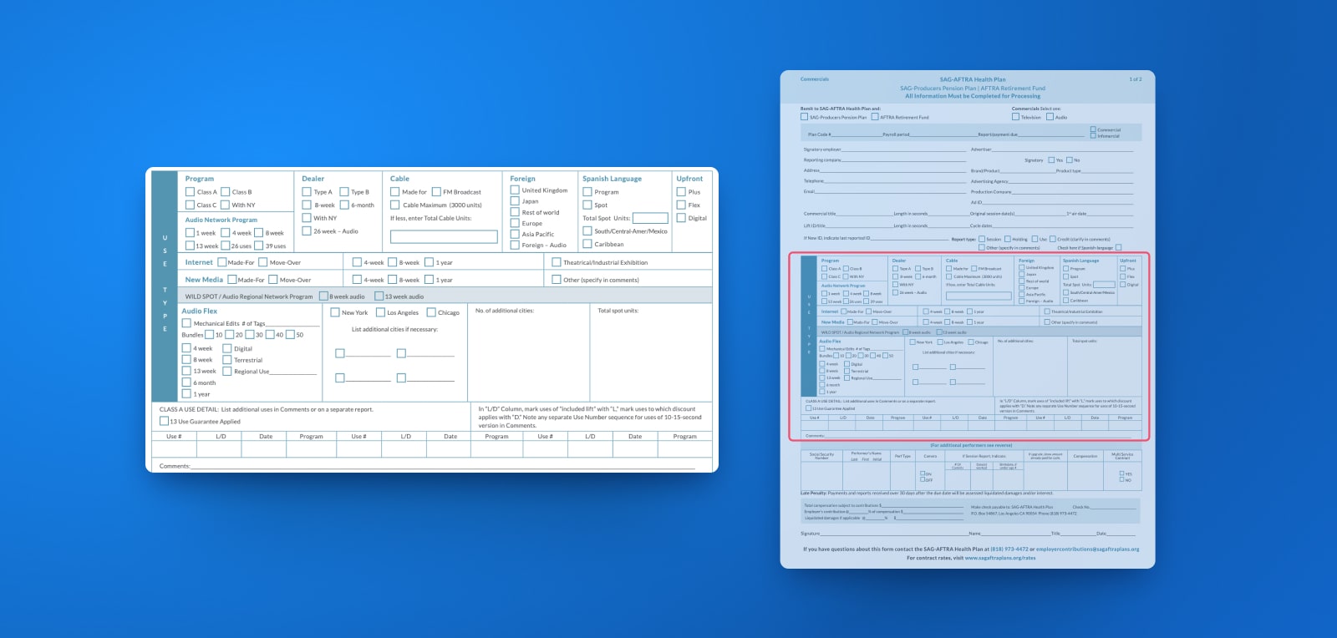Click the (818) 973-4472 contact phone link
1337x638 pixels.
click(x=1009, y=549)
